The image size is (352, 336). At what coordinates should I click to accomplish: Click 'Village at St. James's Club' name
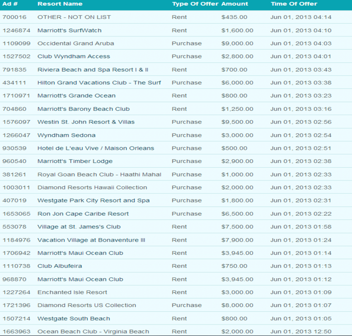coord(79,227)
